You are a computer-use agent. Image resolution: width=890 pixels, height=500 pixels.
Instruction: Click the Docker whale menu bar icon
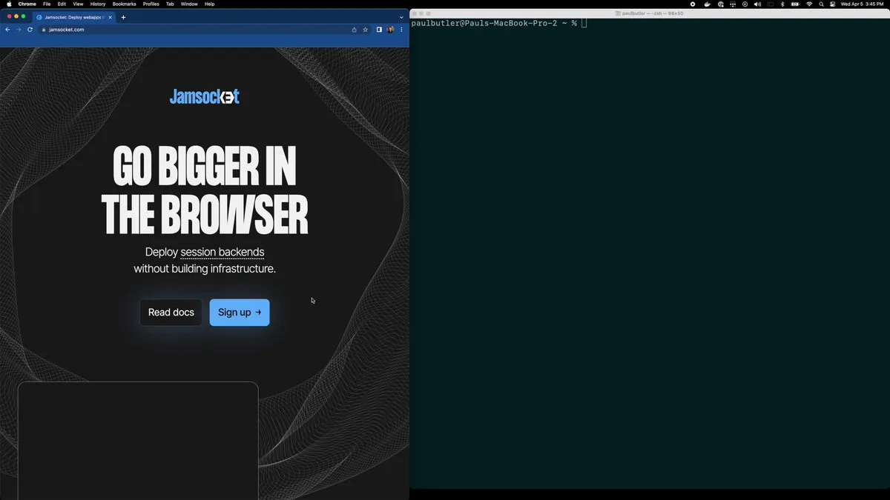tap(707, 4)
